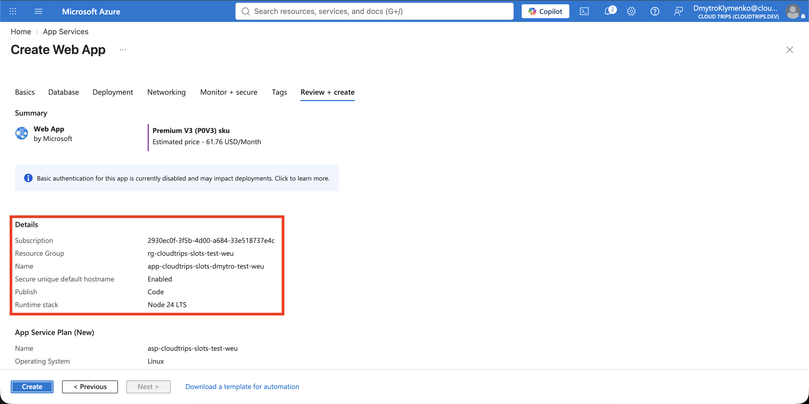Viewport: 809px width, 404px height.
Task: Open Cloud Shell from the header
Action: coord(584,11)
